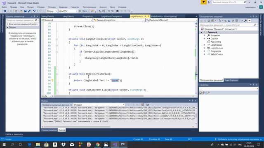Switch to the SafetyClass.cs tab
The image size is (264, 148).
click(48, 16)
